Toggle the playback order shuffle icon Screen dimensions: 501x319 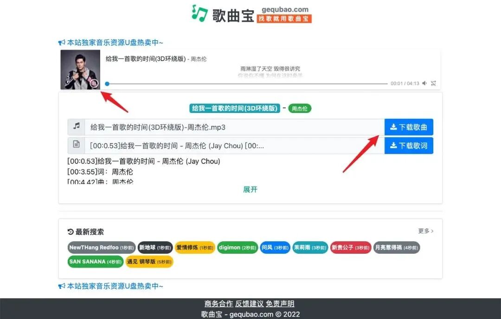click(x=433, y=83)
